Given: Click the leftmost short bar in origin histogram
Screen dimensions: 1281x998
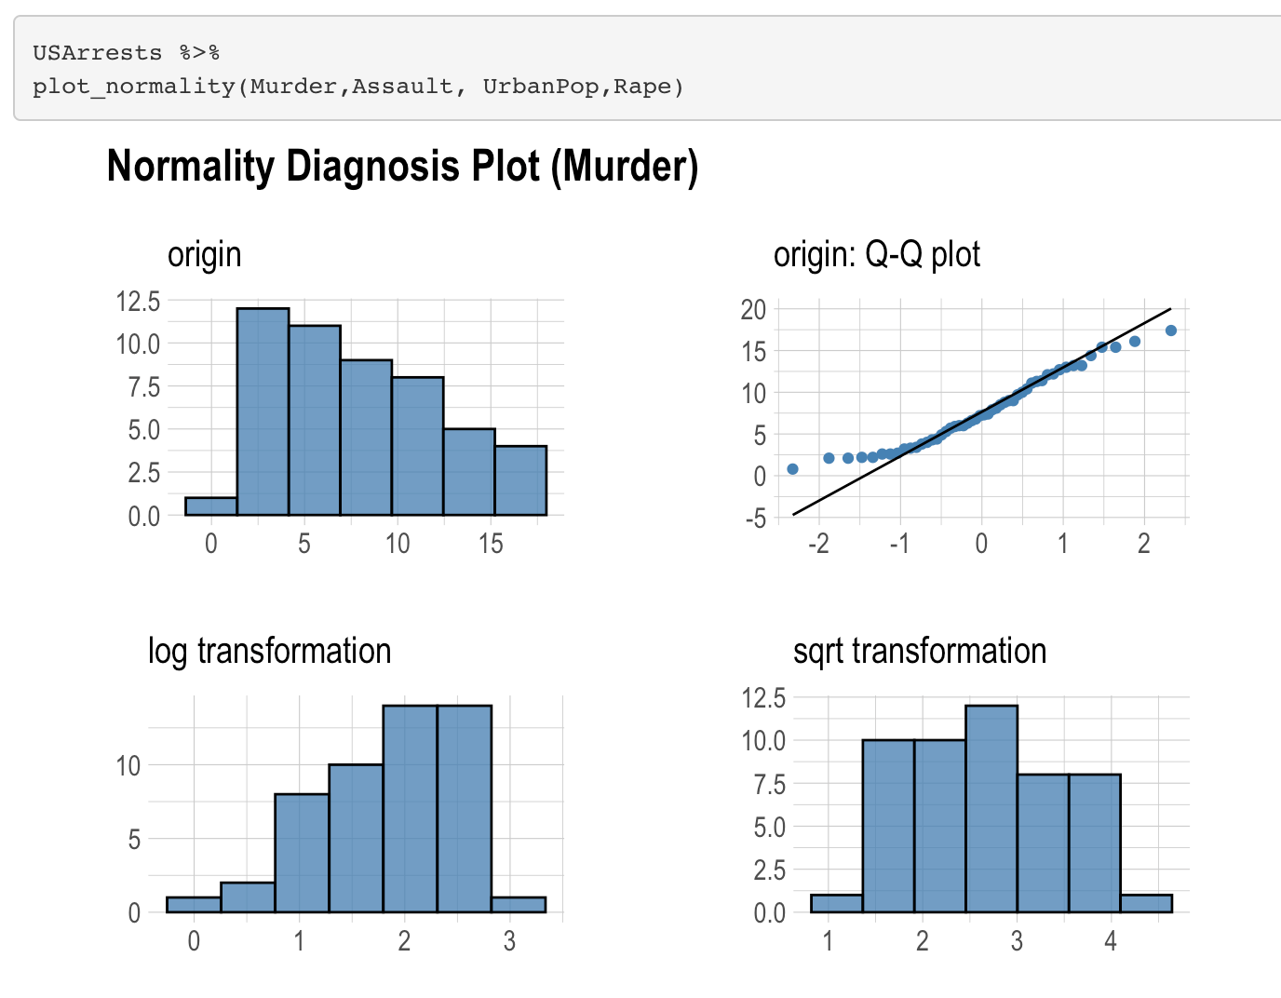Looking at the screenshot, I should point(211,506).
